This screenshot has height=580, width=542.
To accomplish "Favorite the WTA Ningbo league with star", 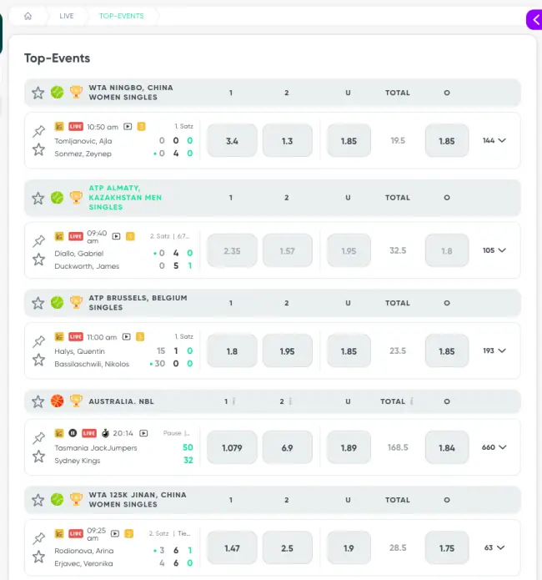I will pos(38,93).
